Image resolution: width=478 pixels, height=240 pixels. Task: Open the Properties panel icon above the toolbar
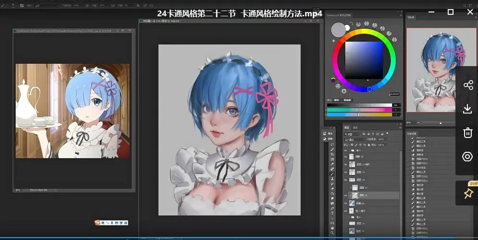(325, 133)
